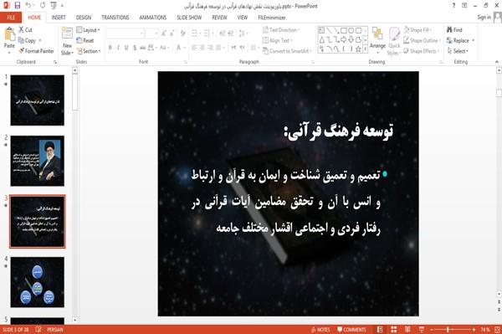
Task: Open the Shape Outline dropdown
Action: pos(422,40)
